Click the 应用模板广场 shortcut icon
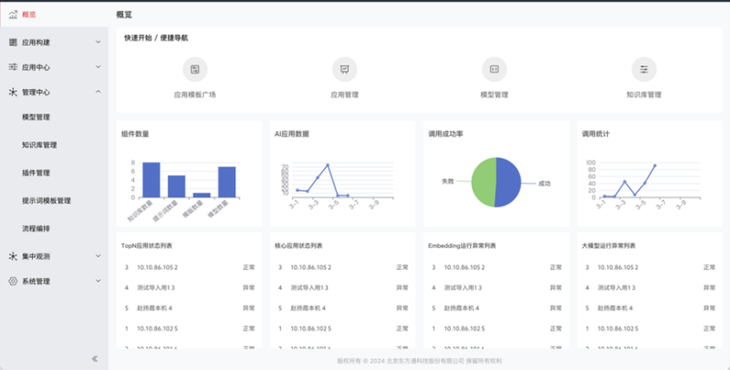The image size is (730, 370). click(x=194, y=69)
